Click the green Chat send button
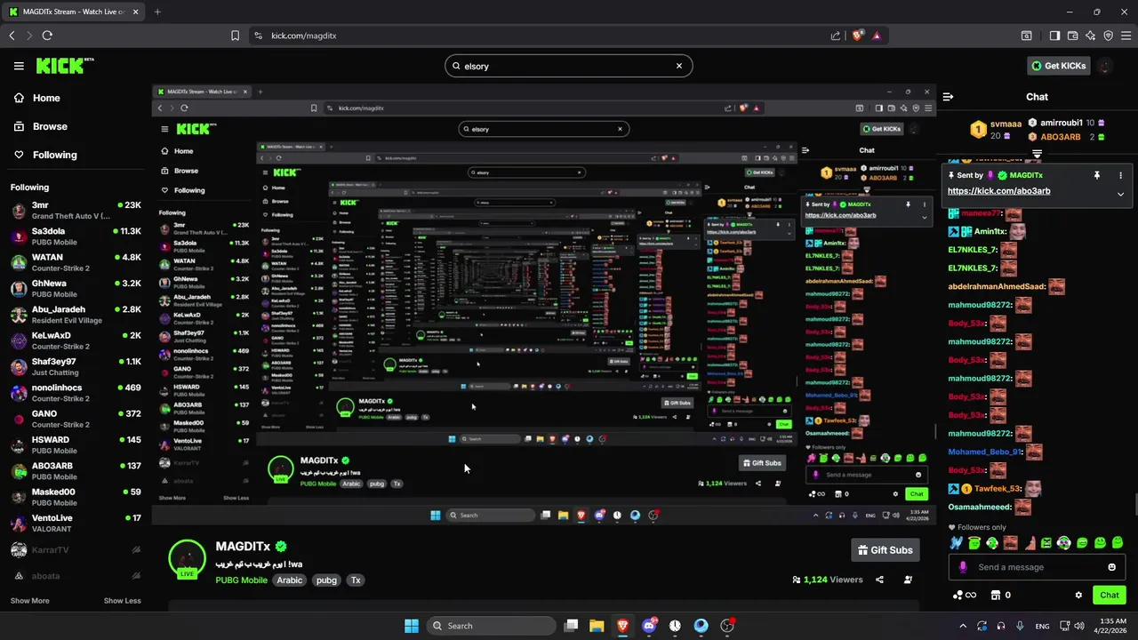 point(1109,596)
